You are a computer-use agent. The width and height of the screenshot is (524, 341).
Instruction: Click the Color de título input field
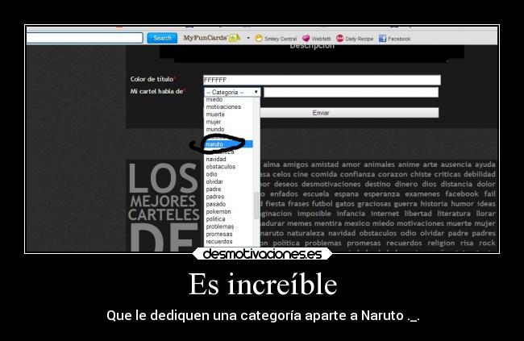click(x=322, y=80)
